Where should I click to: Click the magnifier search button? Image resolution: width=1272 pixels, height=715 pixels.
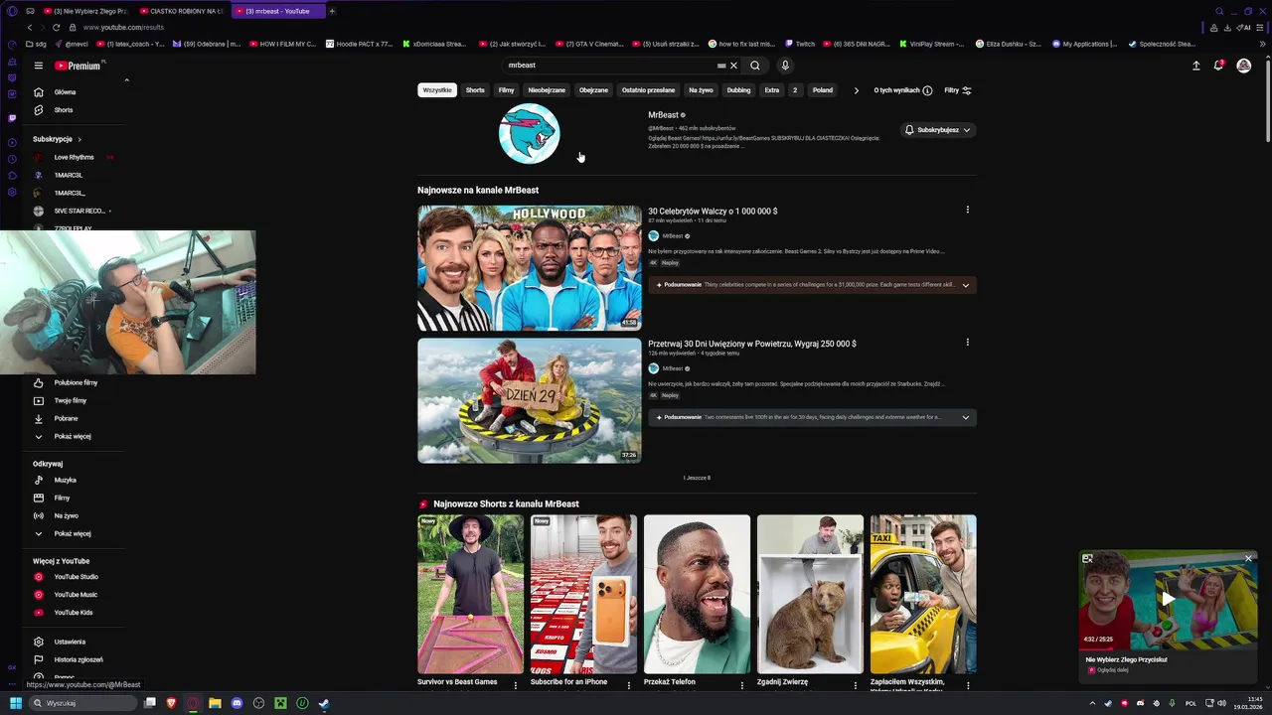755,66
